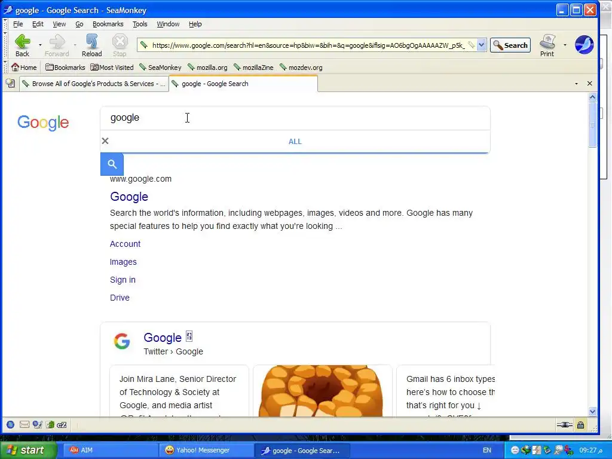This screenshot has width=612, height=459.
Task: Open the Google result title link
Action: click(x=129, y=196)
